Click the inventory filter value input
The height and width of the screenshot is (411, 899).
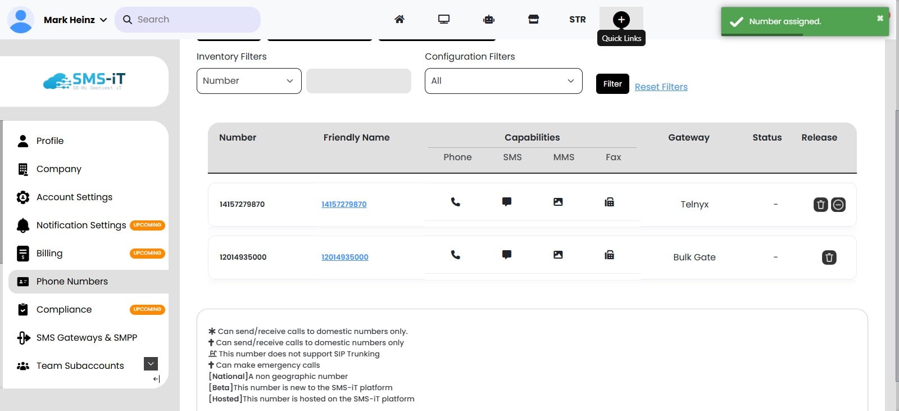[358, 81]
